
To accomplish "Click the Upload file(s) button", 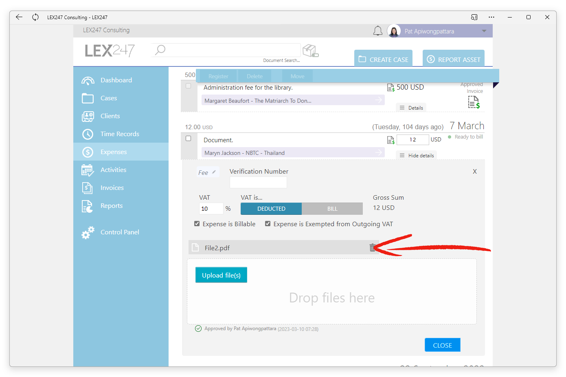I will [x=221, y=275].
